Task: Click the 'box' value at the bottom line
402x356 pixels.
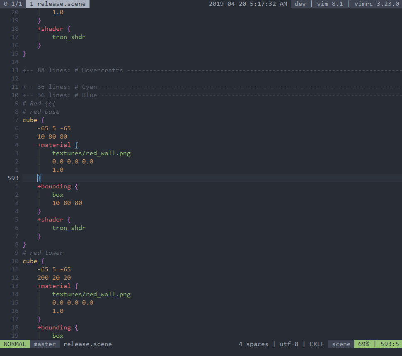Action: [x=58, y=336]
